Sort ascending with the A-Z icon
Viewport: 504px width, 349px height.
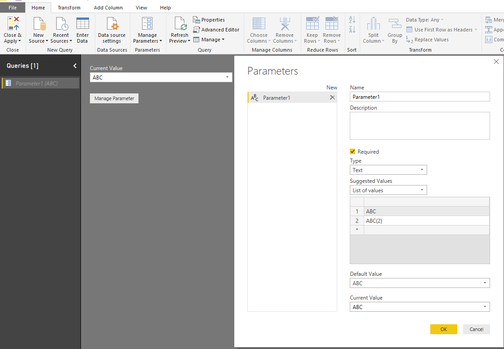click(352, 20)
